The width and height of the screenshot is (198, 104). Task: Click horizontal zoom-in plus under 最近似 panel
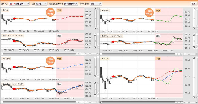[x=98, y=54]
